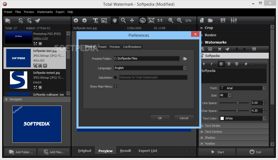
Task: Save the preset with the floppy disk icon
Action: (x=223, y=21)
